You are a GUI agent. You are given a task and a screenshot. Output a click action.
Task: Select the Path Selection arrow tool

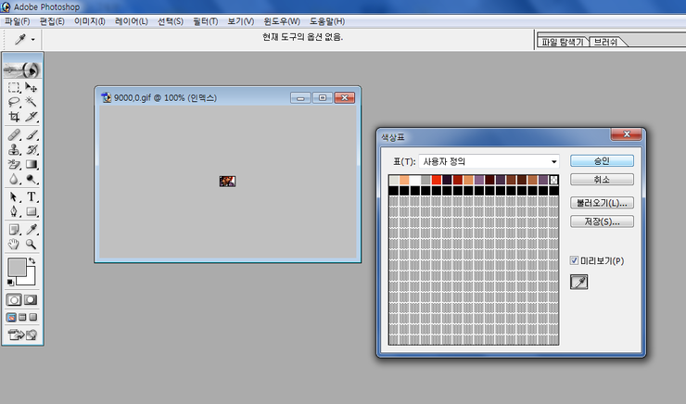tap(14, 196)
